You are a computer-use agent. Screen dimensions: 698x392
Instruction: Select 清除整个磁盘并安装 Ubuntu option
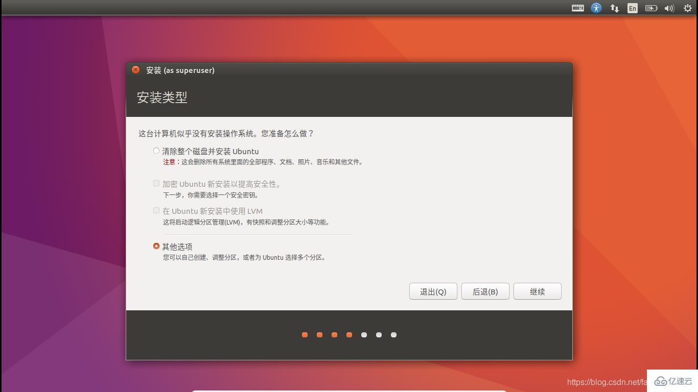156,151
